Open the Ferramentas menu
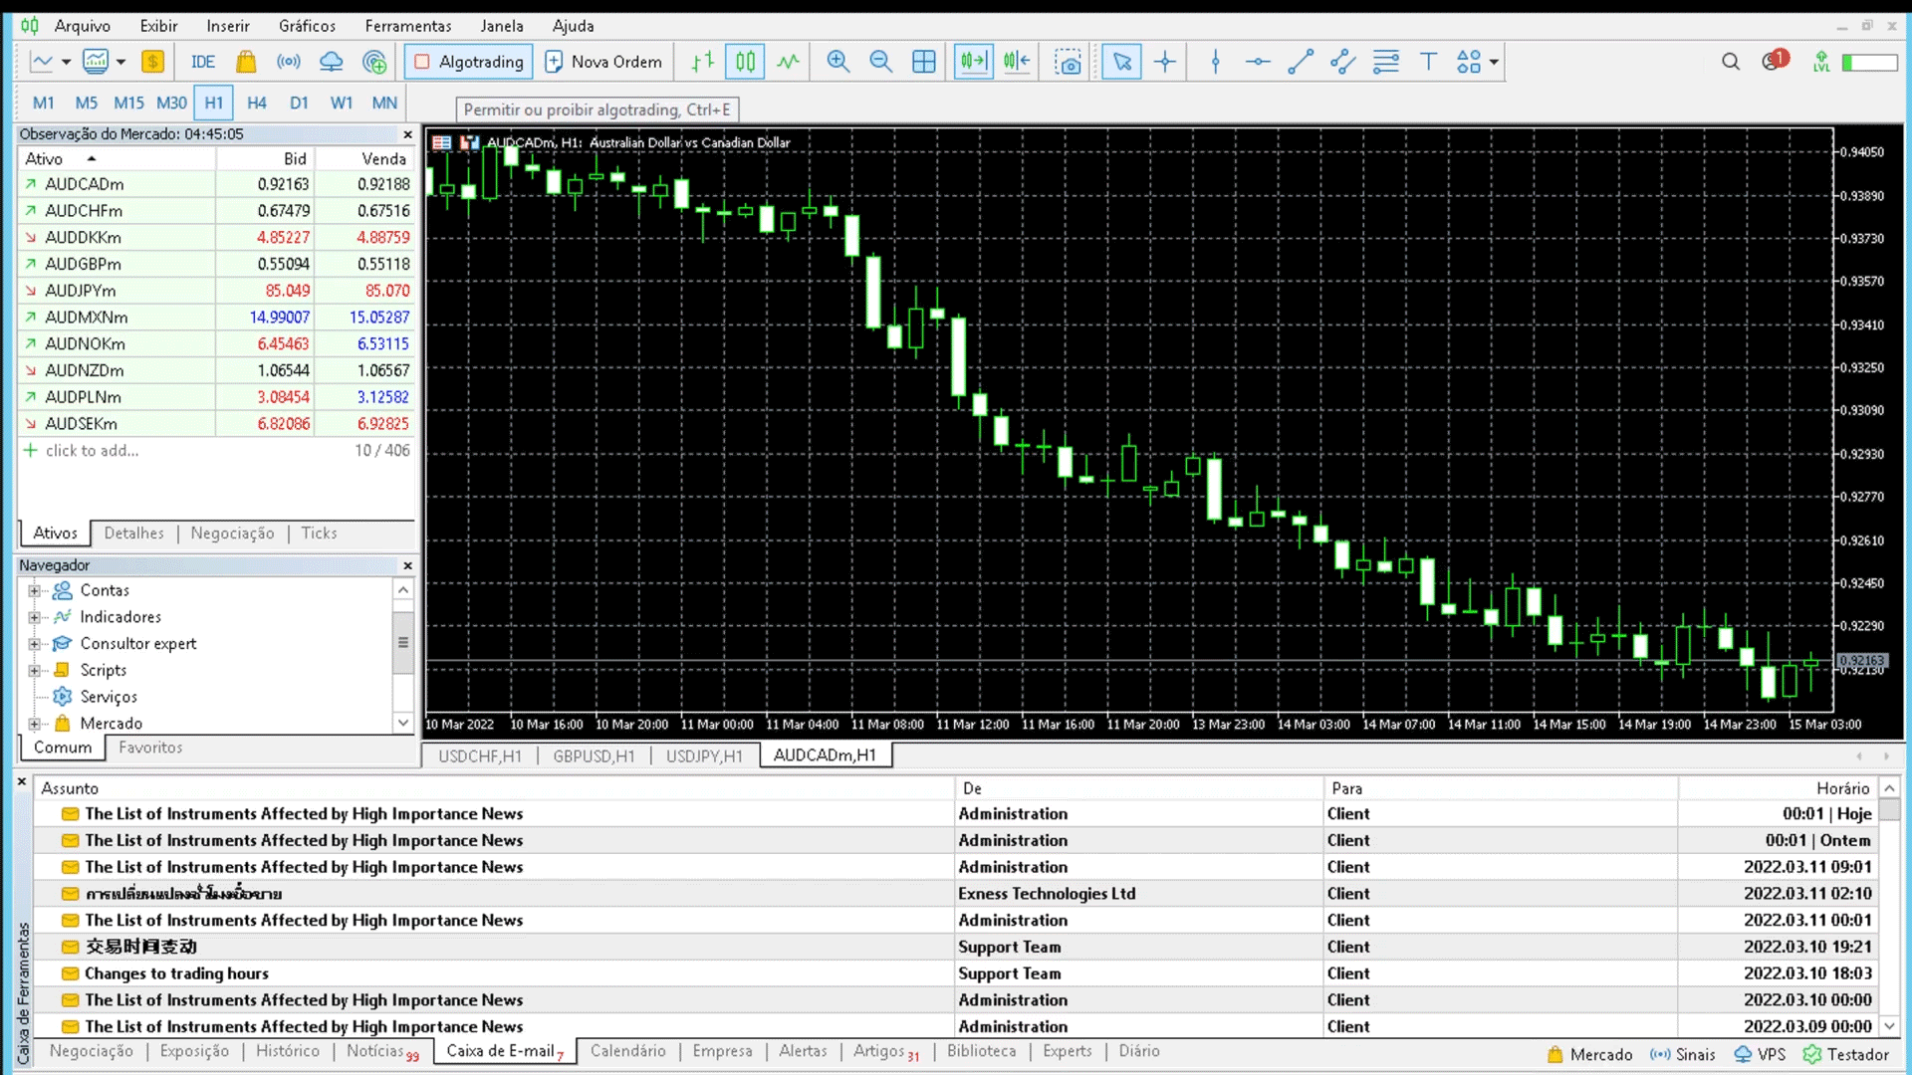Image resolution: width=1912 pixels, height=1075 pixels. click(x=407, y=26)
